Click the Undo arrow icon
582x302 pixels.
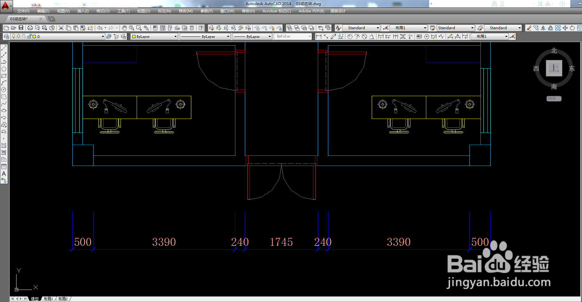point(100,28)
